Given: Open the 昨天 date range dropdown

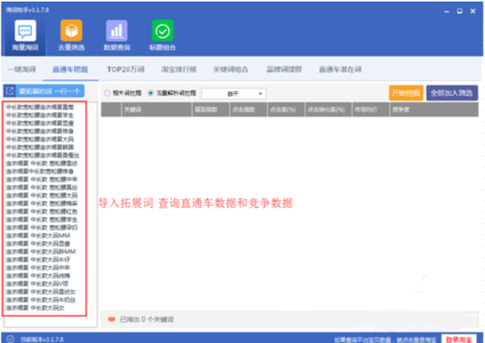Looking at the screenshot, I should (233, 93).
